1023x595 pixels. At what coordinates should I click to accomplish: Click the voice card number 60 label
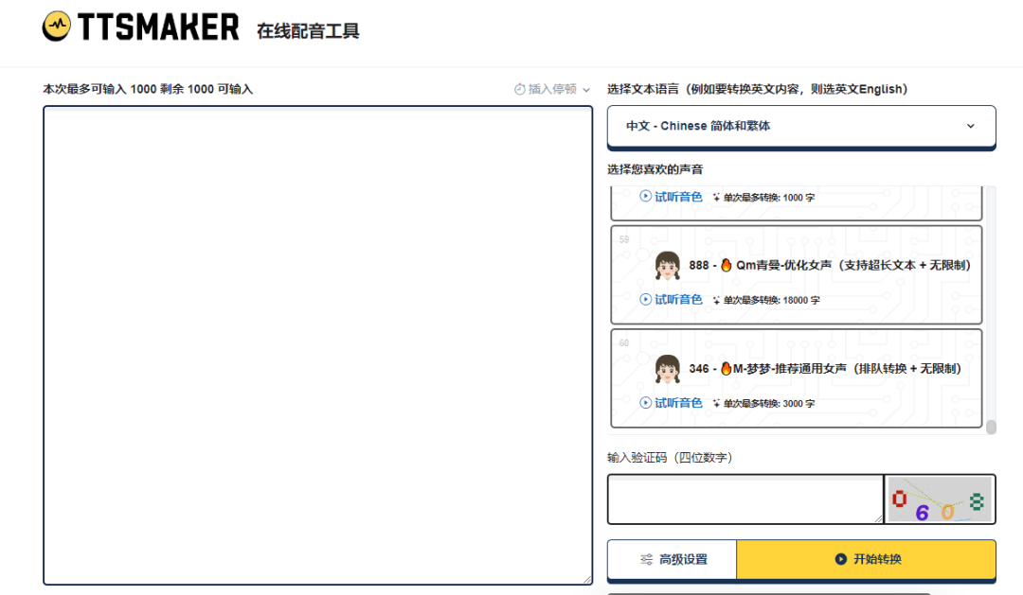click(x=624, y=342)
